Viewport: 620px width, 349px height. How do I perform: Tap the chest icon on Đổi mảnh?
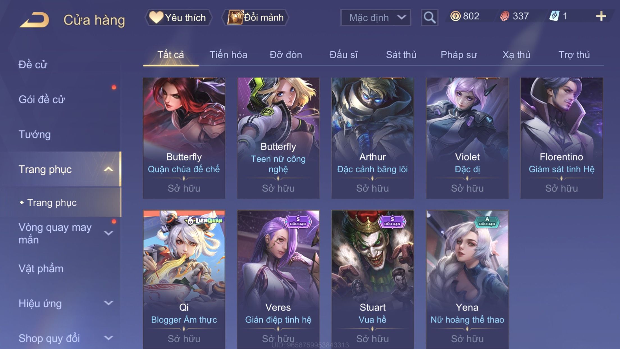click(235, 17)
